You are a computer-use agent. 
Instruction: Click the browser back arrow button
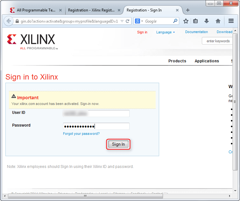[8, 21]
